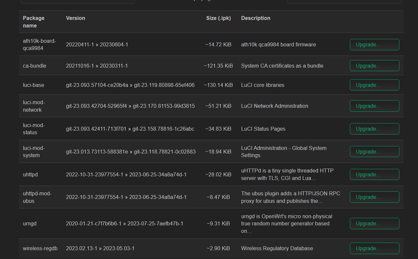Select the luci-mod-status package name
The width and height of the screenshot is (418, 259).
pos(34,129)
